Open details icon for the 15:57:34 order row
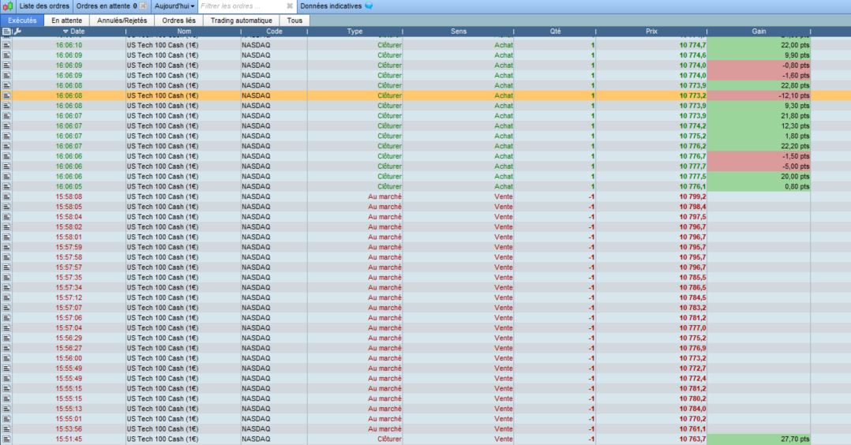Screen dimensions: 851x445 coord(6,288)
